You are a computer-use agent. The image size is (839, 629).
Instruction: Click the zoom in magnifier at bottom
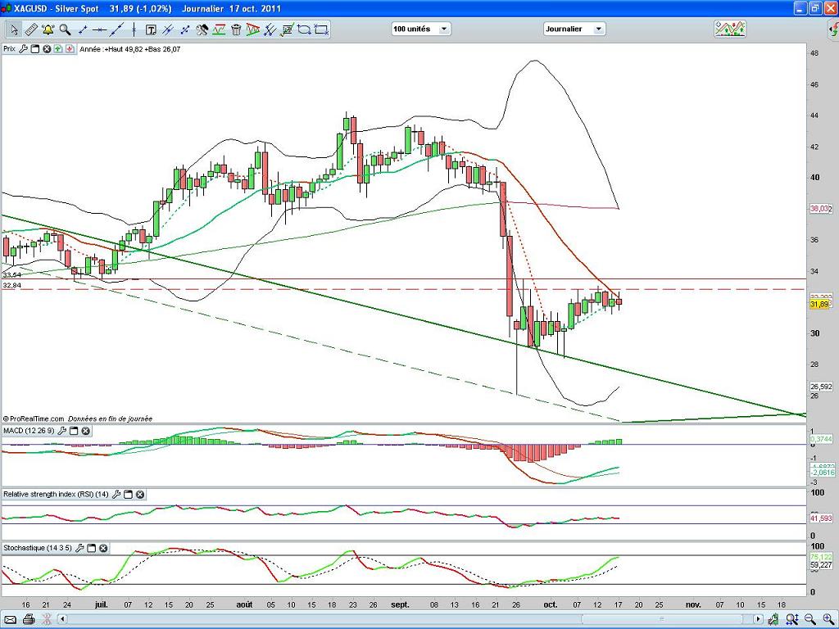(828, 619)
